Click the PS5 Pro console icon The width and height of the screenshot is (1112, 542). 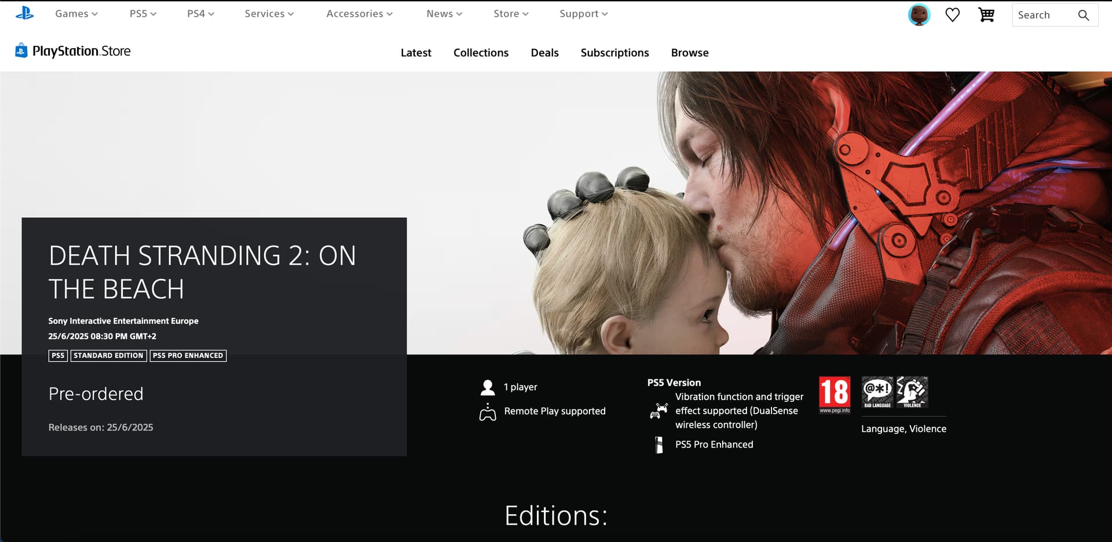click(659, 445)
